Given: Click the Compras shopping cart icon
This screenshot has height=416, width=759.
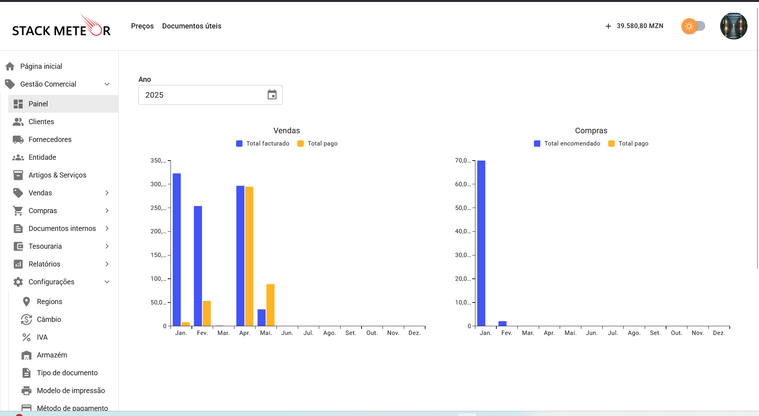Looking at the screenshot, I should tap(18, 210).
